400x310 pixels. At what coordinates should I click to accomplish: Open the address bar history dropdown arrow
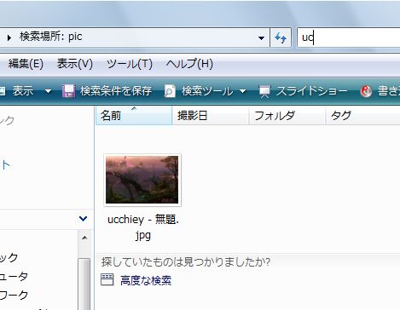click(261, 37)
